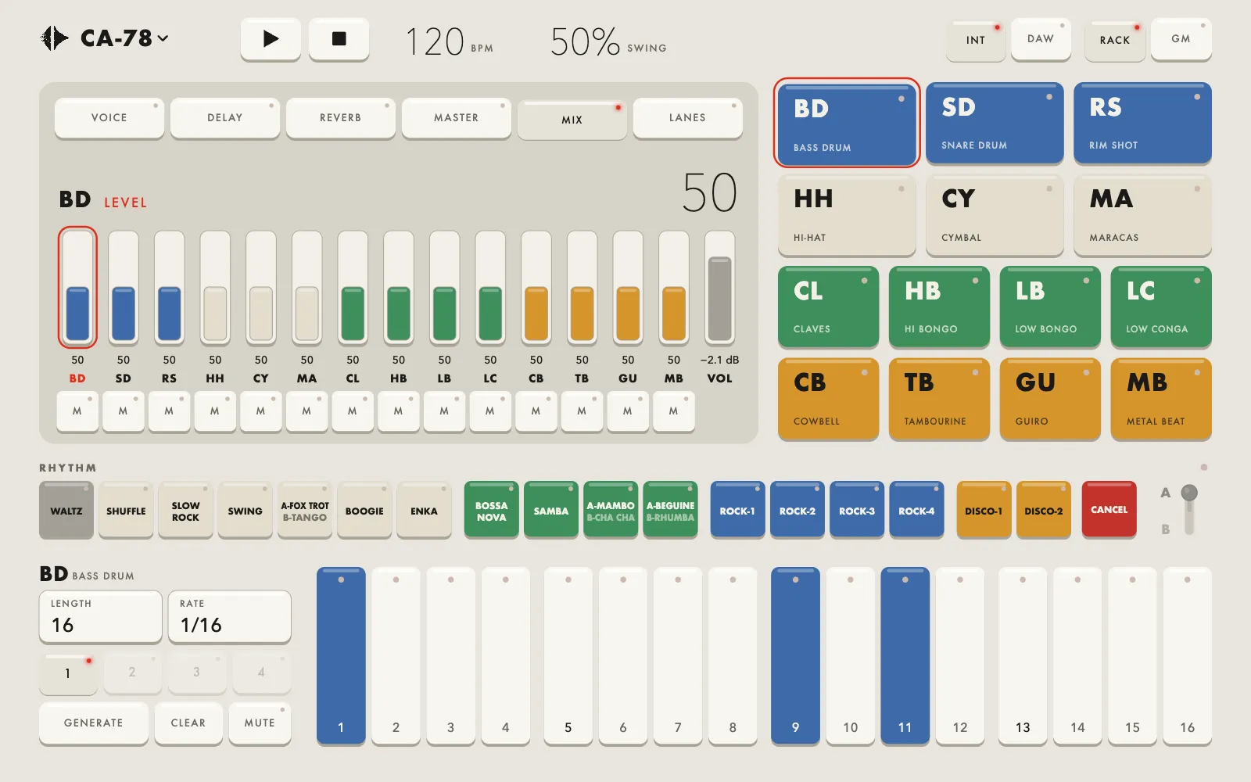This screenshot has height=782, width=1251.
Task: Adjust the master VOL fader
Action: tap(719, 288)
